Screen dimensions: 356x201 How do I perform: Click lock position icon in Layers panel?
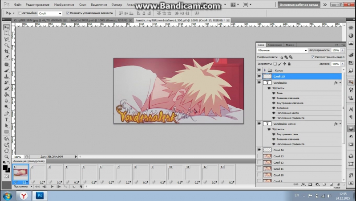coord(284,64)
